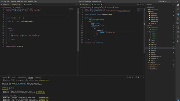Open the Go menu

[22, 1]
